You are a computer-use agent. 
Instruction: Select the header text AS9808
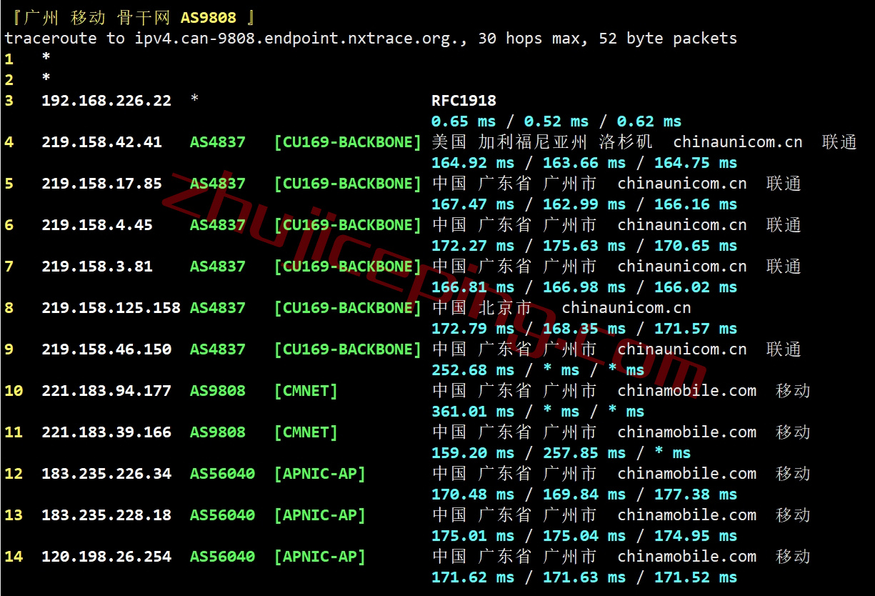click(x=208, y=18)
